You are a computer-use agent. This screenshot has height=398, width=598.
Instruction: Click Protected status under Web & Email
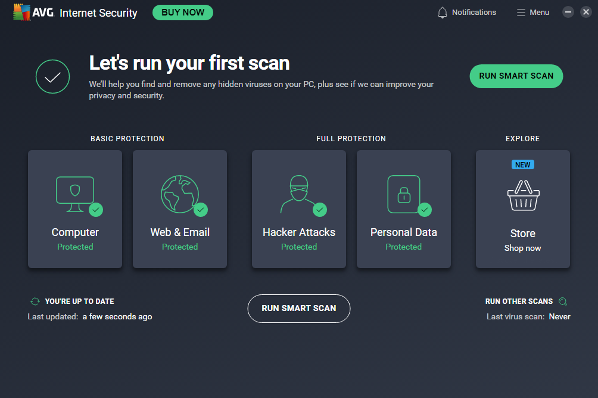(x=180, y=247)
